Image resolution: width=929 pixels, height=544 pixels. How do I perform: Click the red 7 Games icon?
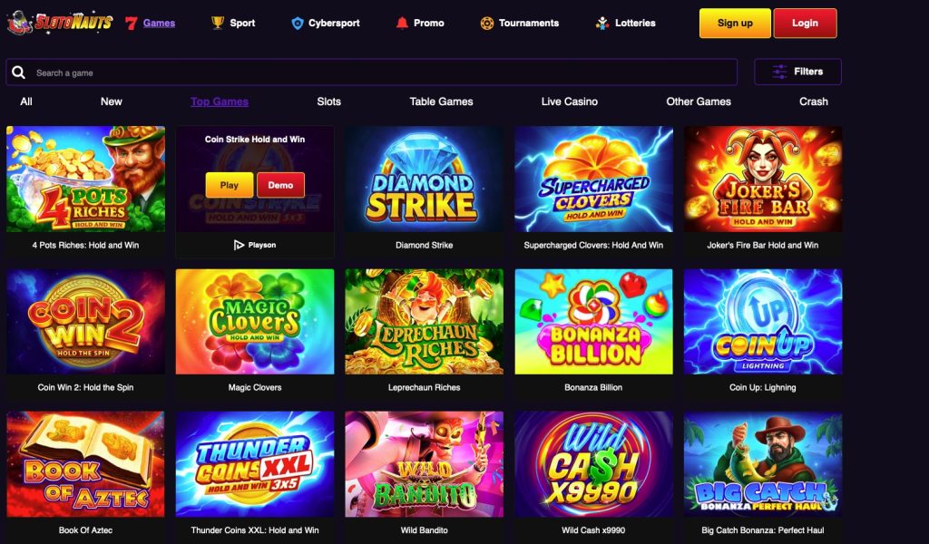(132, 23)
